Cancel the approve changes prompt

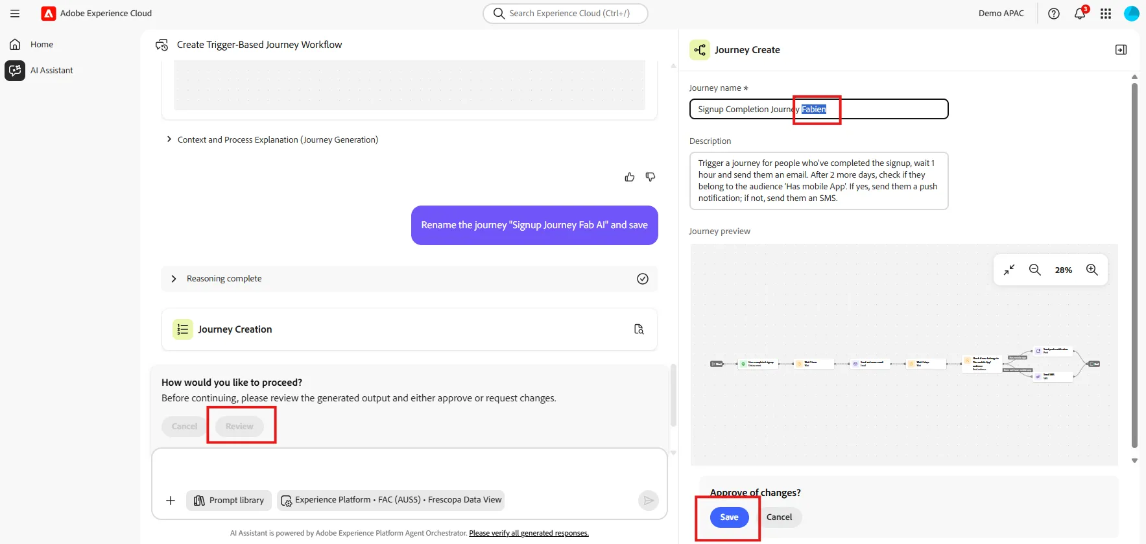click(x=779, y=517)
